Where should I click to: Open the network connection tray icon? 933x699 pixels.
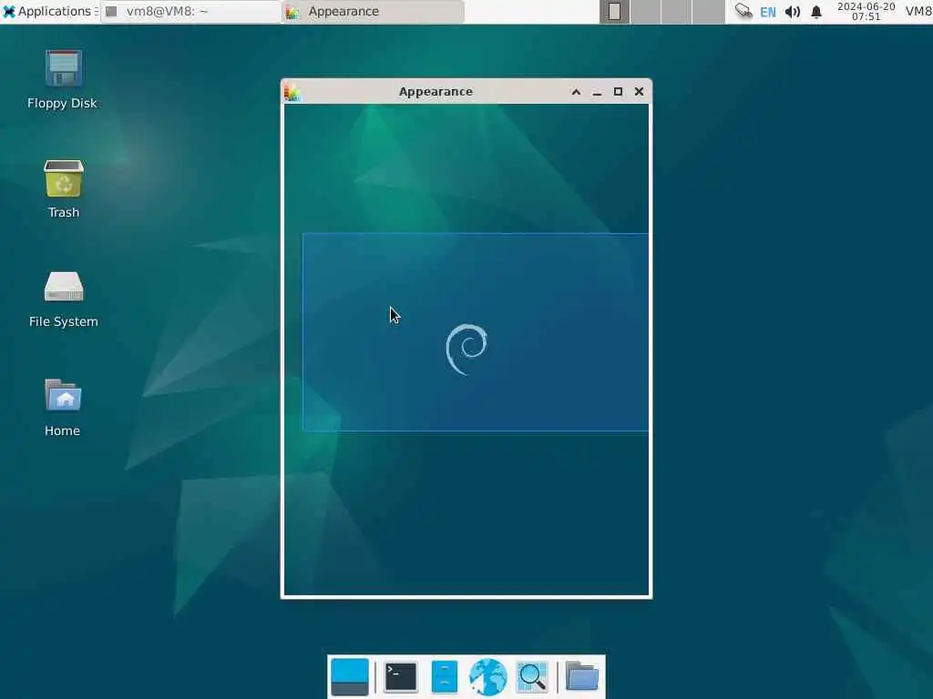(x=743, y=11)
